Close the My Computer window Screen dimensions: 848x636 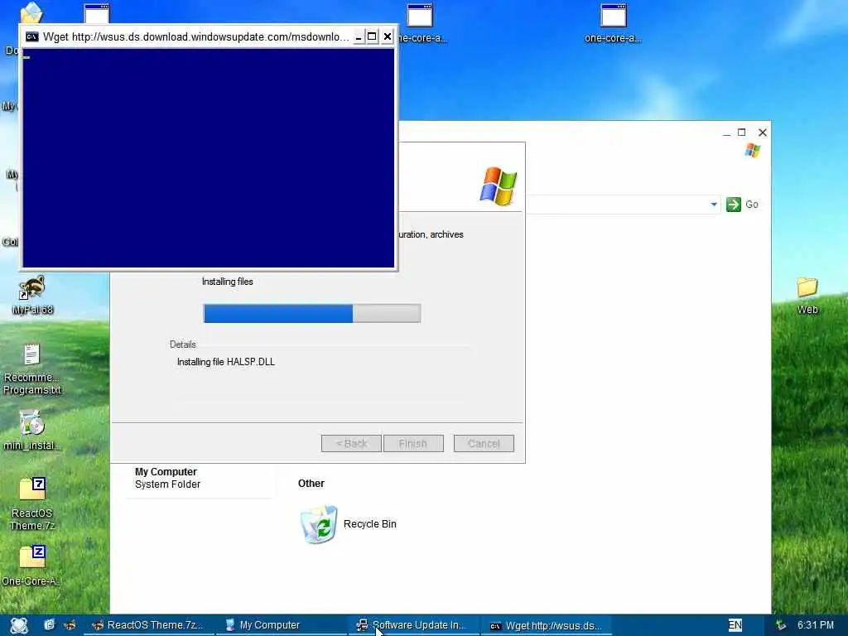[x=763, y=132]
